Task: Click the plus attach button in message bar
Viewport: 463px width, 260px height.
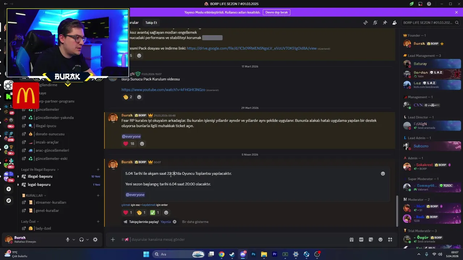Action: point(113,239)
